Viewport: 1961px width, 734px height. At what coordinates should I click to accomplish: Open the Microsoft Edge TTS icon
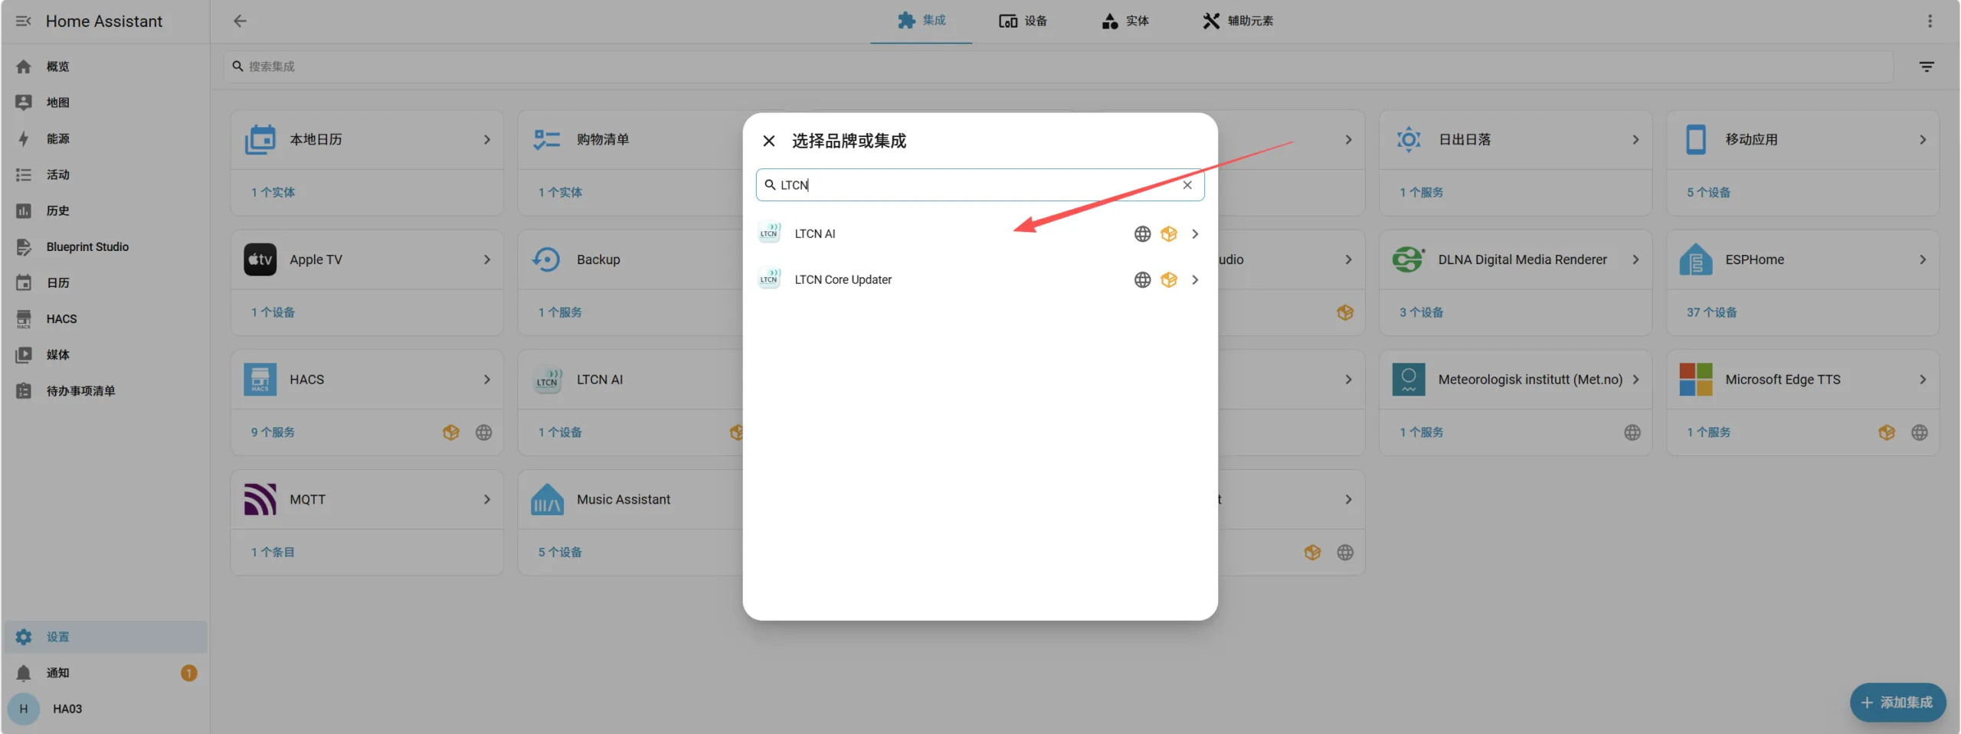point(1695,380)
